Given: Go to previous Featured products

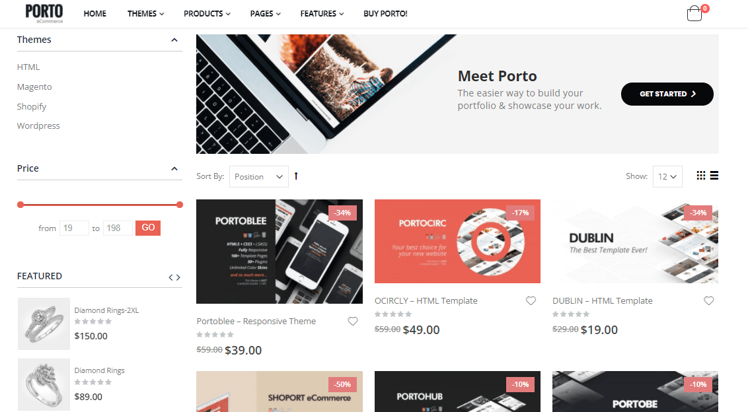Looking at the screenshot, I should pyautogui.click(x=170, y=277).
